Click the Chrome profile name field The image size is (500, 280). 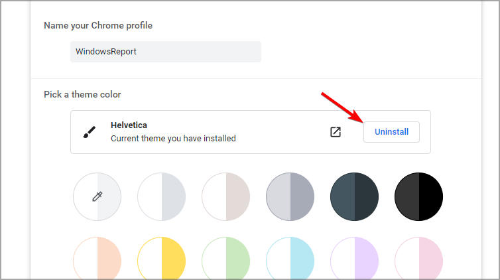coord(166,52)
